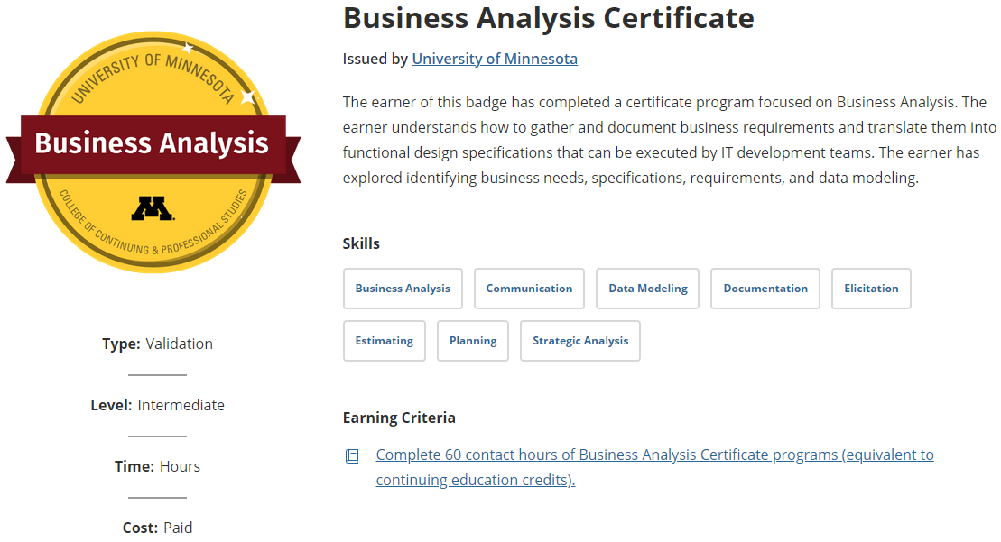This screenshot has height=542, width=1001.
Task: Select the Business Analysis skill tag
Action: (403, 288)
